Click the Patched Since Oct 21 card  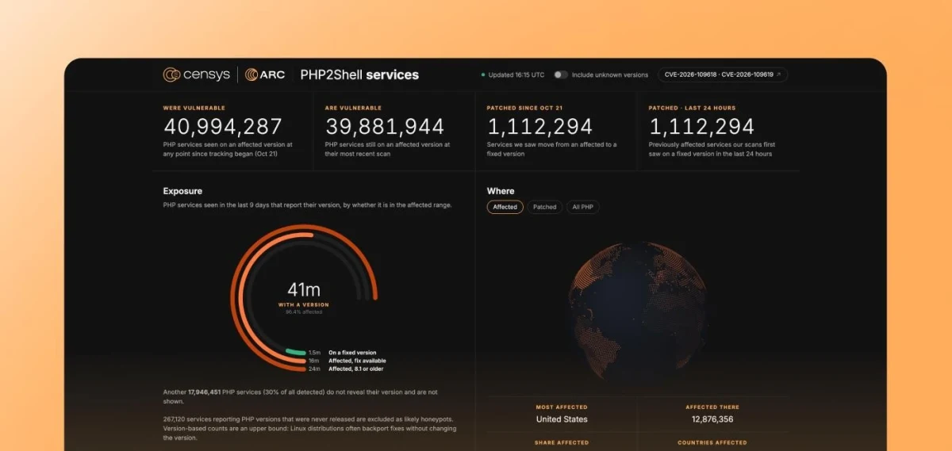[x=557, y=131]
